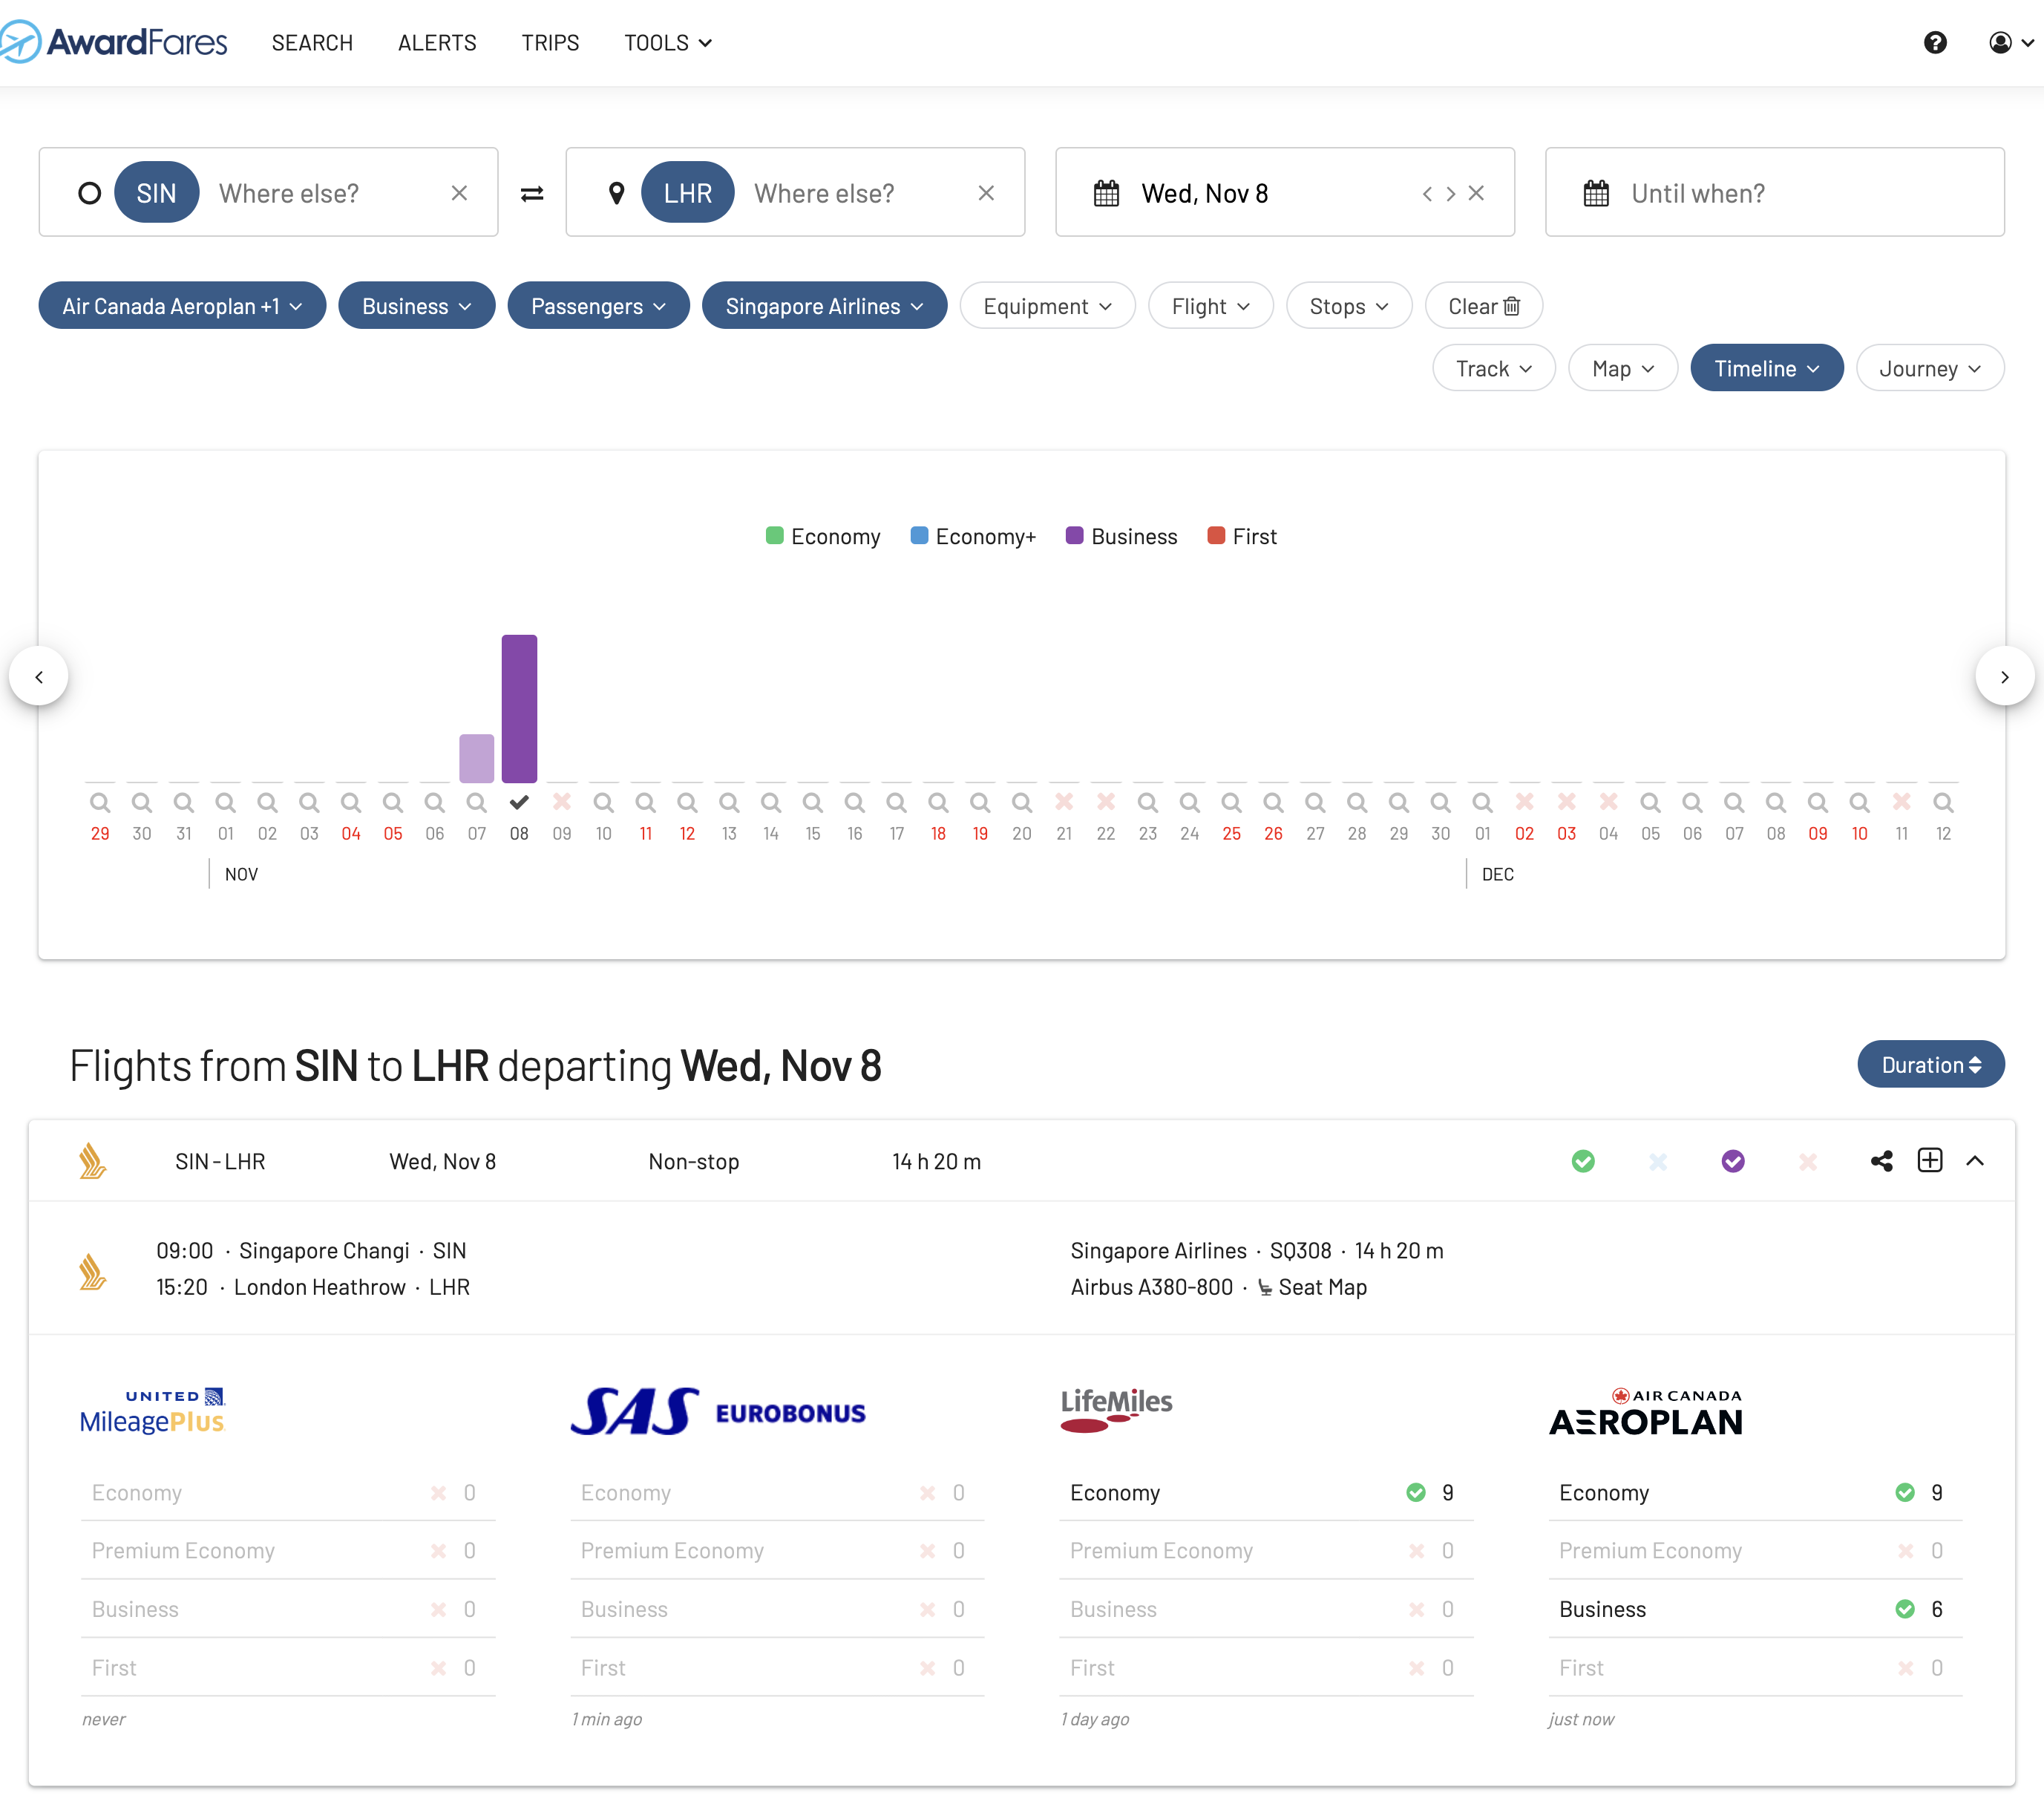Image resolution: width=2044 pixels, height=1810 pixels.
Task: Click the add-to-trip plus icon
Action: click(1929, 1160)
